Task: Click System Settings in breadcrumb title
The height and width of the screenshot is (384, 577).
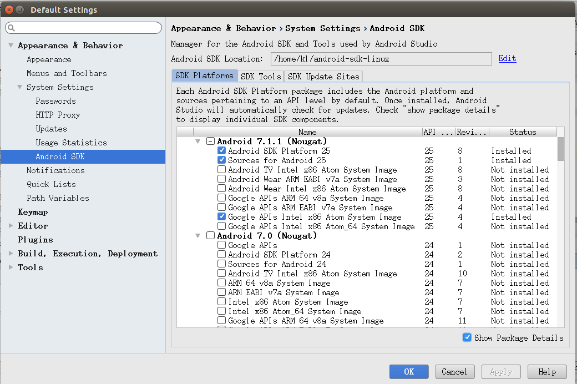Action: tap(323, 28)
